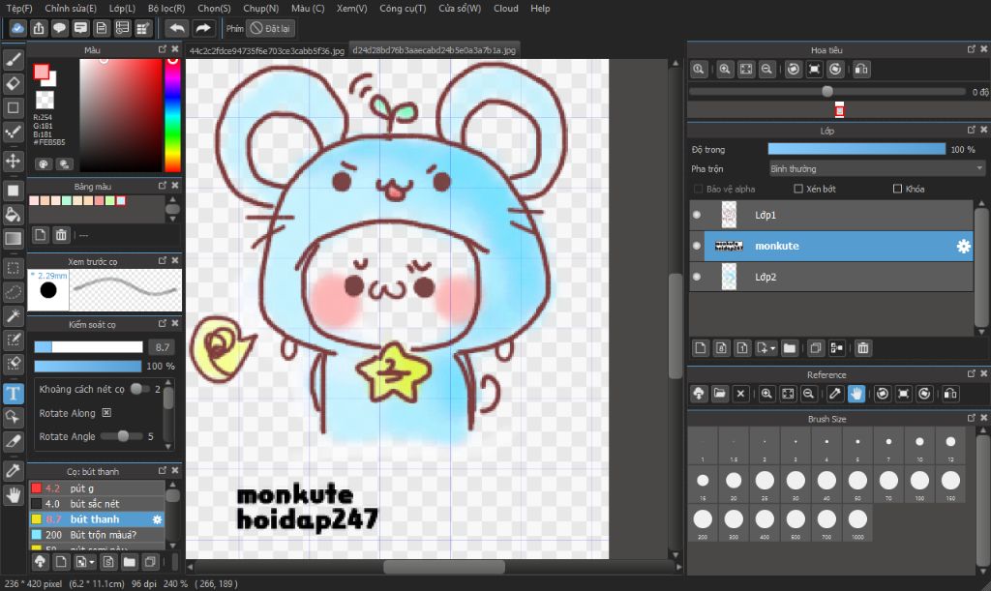Enable the Xén bớt clipping checkbox
The image size is (991, 591).
point(798,189)
